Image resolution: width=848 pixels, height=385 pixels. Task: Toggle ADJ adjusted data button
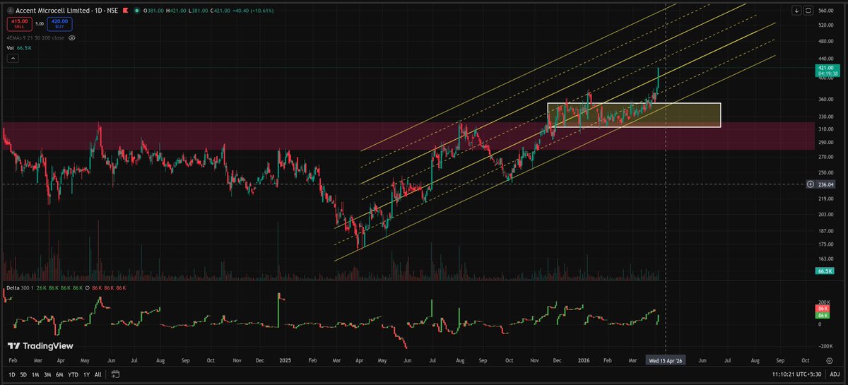pyautogui.click(x=834, y=374)
